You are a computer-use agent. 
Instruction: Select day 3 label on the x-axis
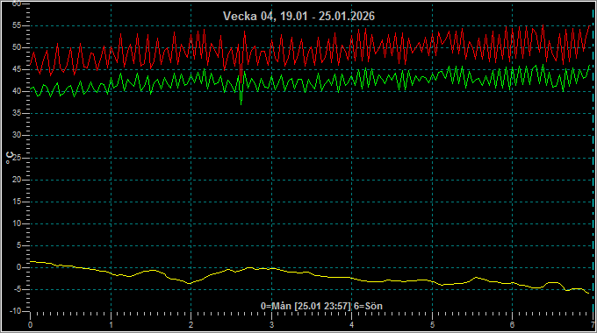(x=271, y=325)
